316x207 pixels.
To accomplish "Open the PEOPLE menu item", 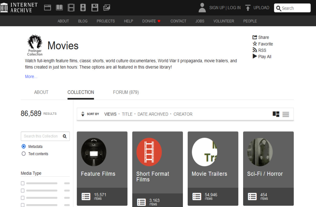I will [250, 21].
